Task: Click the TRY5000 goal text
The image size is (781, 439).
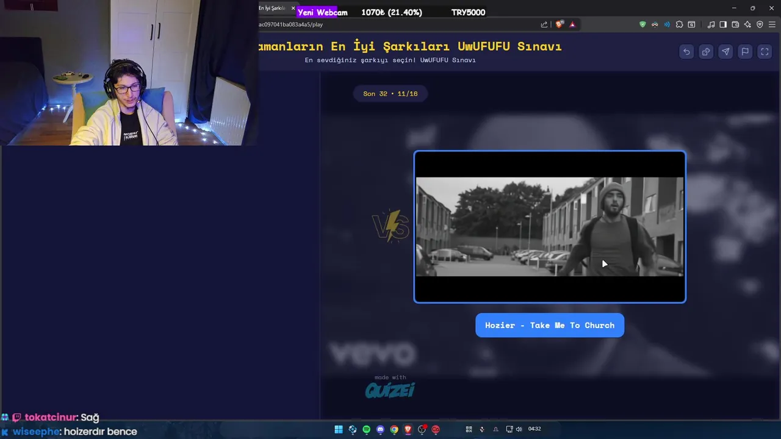Action: coord(469,12)
